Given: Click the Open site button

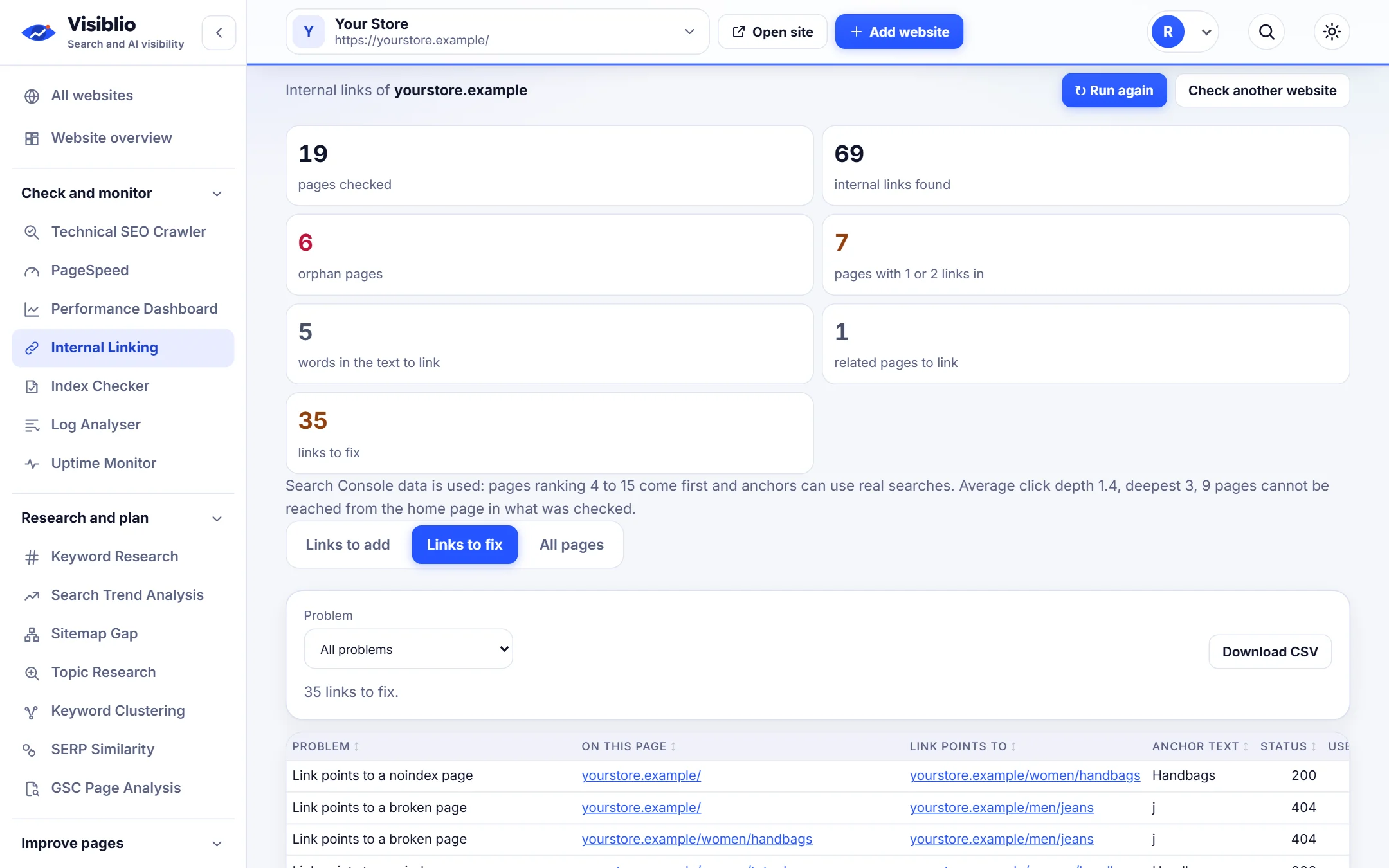Looking at the screenshot, I should 772,32.
